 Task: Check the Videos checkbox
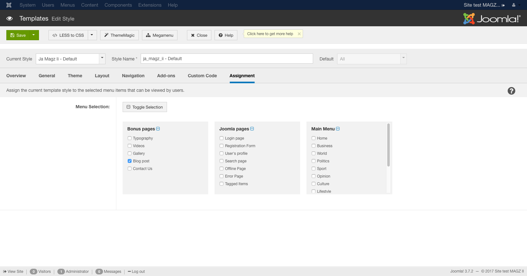[x=130, y=146]
